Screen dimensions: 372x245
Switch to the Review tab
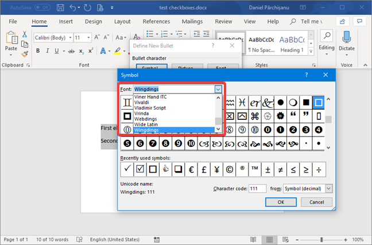223,21
